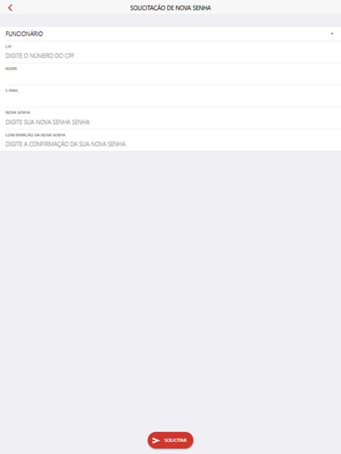Click the empty gray area below form
The height and width of the screenshot is (454, 341).
tap(170, 290)
